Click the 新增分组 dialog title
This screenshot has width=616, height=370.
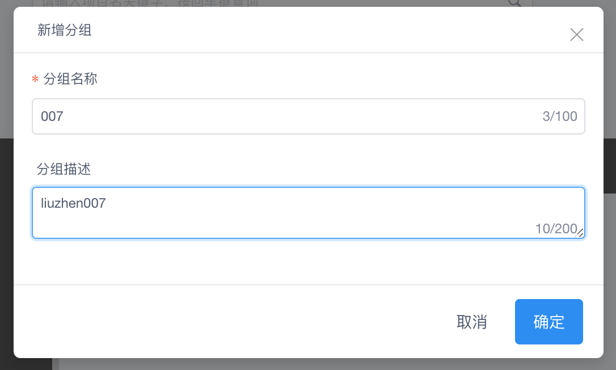[65, 31]
